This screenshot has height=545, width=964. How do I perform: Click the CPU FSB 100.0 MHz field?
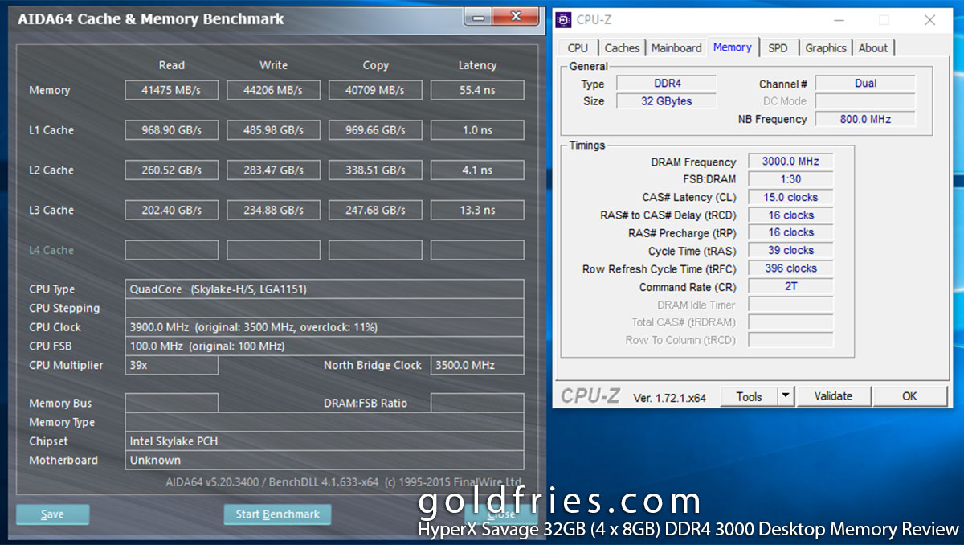point(325,346)
